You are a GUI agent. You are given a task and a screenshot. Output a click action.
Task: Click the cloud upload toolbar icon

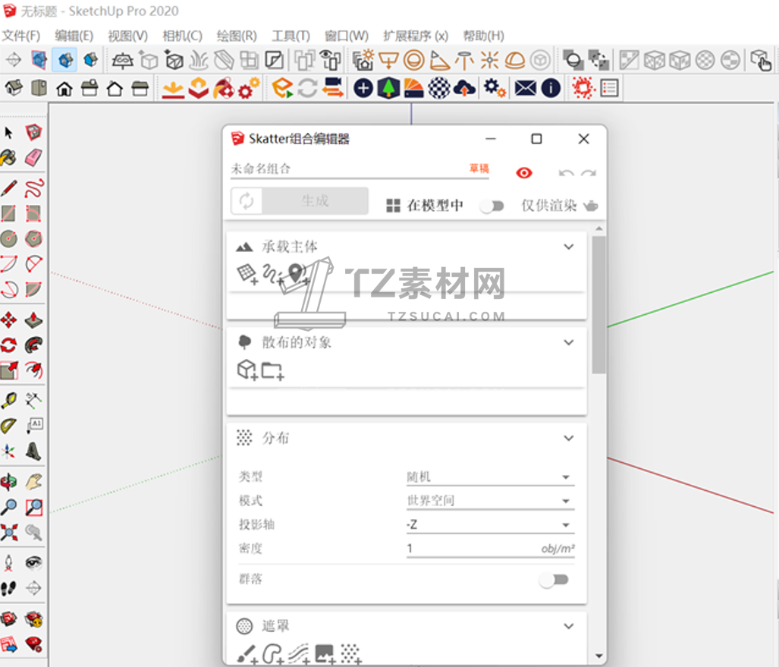[x=464, y=89]
